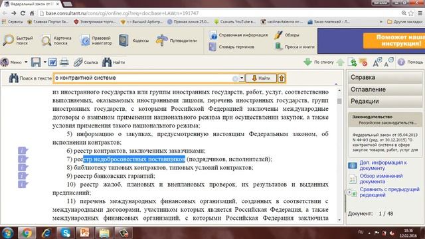The width and height of the screenshot is (425, 239).
Task: Click document vertical scrollbar thumb
Action: (x=339, y=102)
